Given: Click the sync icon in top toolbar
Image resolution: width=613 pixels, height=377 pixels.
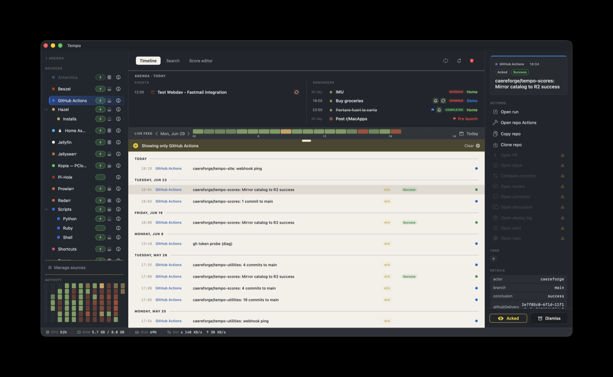Looking at the screenshot, I should tap(446, 61).
